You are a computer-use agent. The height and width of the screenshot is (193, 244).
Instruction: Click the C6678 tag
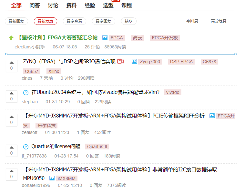pos(209,62)
